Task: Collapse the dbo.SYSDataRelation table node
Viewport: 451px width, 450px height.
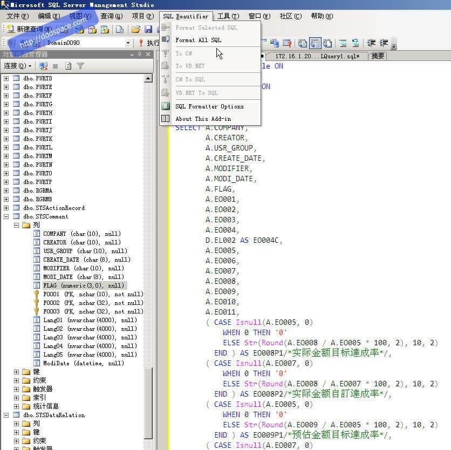Action: point(6,415)
